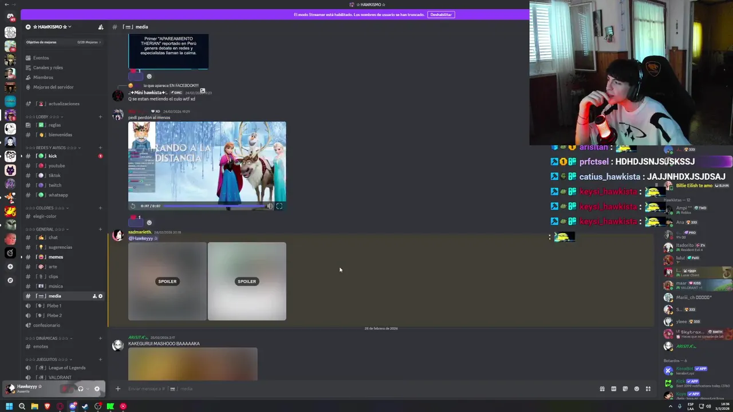
Task: Add a reaction under the Frozen video
Action: [x=149, y=223]
